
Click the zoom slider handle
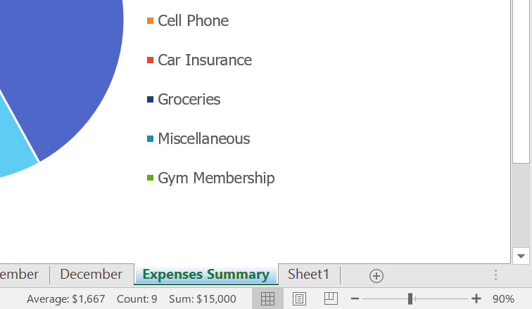point(410,298)
